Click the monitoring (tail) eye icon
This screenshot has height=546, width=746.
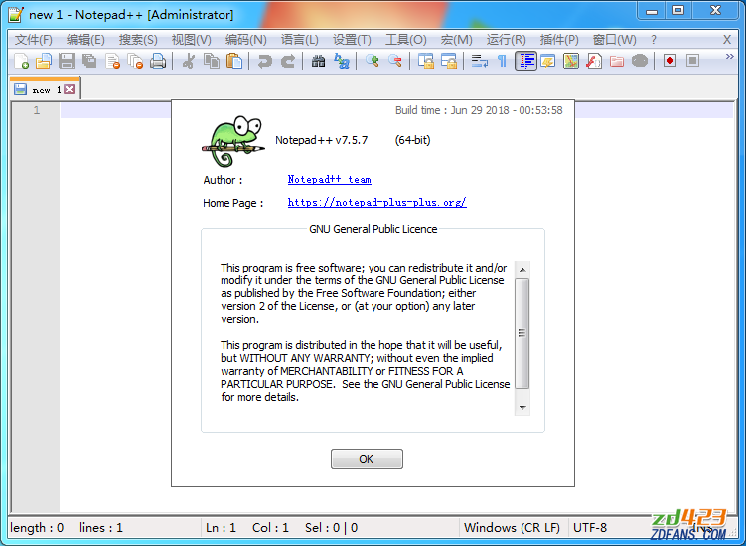[640, 61]
